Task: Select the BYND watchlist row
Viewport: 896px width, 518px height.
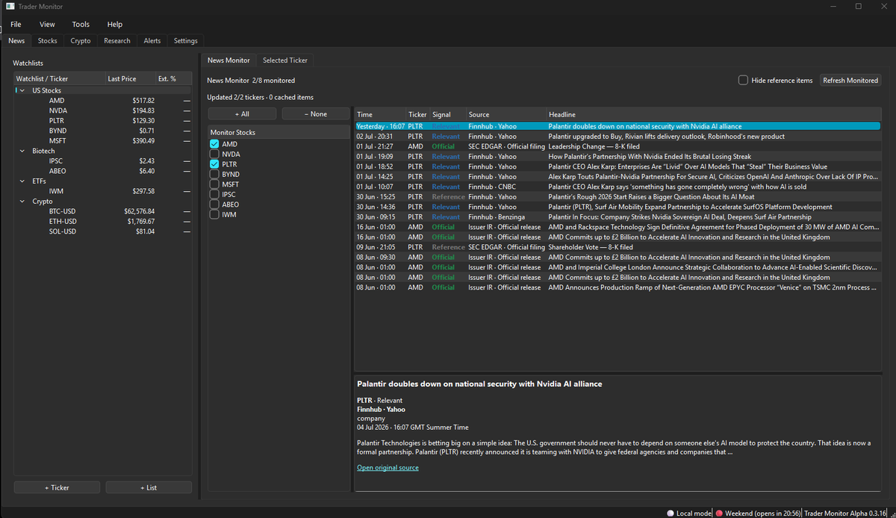Action: (103, 131)
